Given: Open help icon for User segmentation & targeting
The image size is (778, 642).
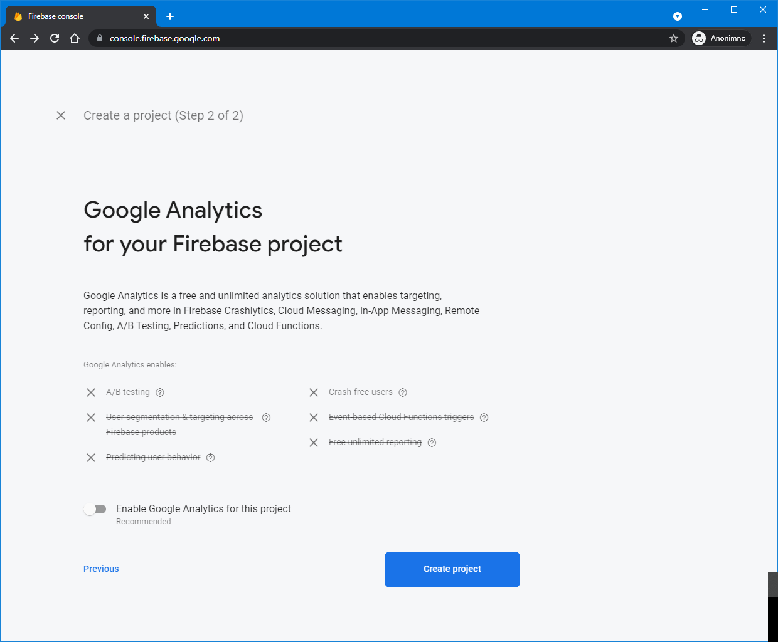Looking at the screenshot, I should pos(266,418).
